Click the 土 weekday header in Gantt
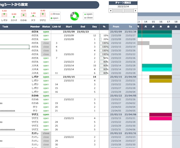Screen dimensions: 180x148 pyautogui.click(x=176, y=26)
